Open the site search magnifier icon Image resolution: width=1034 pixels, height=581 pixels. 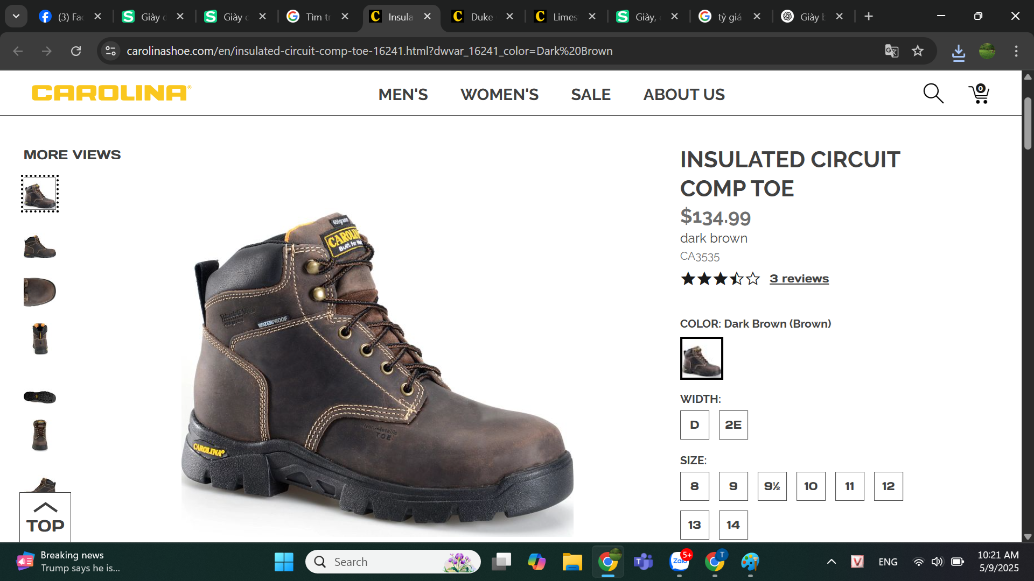(933, 94)
